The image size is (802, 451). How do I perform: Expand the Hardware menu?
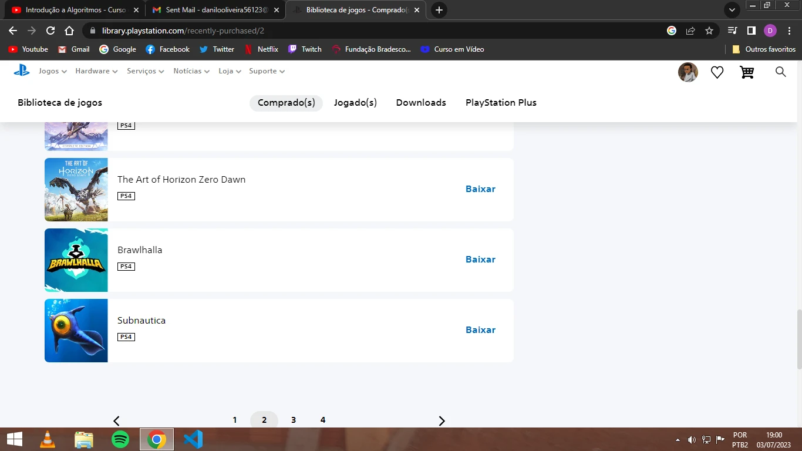click(96, 71)
